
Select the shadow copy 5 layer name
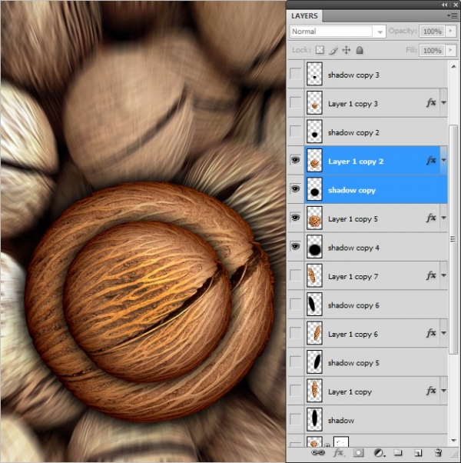point(353,363)
